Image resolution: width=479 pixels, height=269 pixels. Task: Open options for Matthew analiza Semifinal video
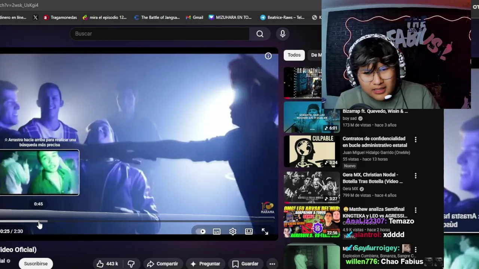click(x=415, y=210)
